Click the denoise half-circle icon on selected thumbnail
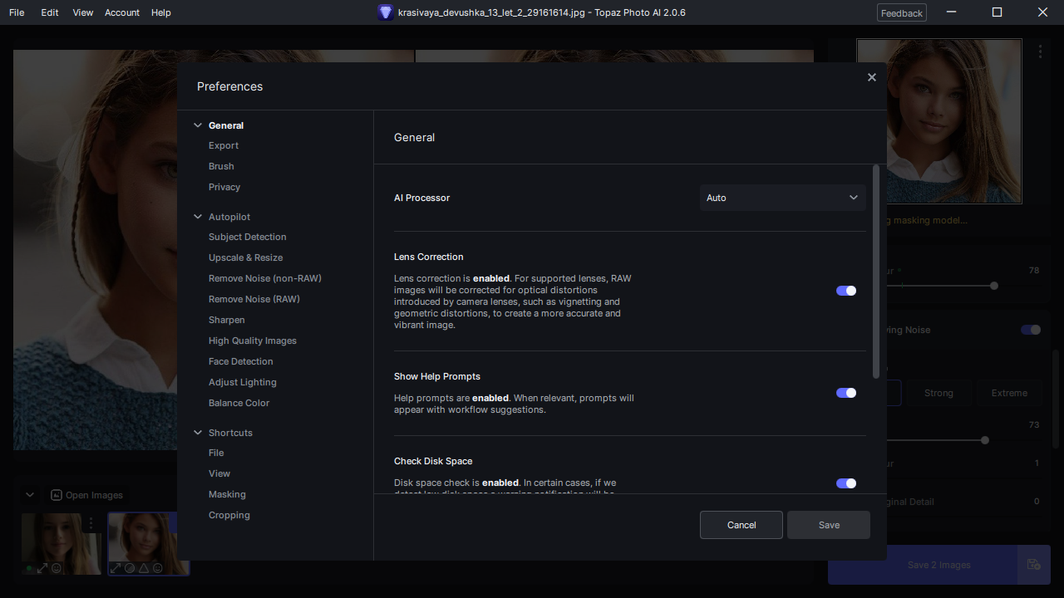 (130, 568)
